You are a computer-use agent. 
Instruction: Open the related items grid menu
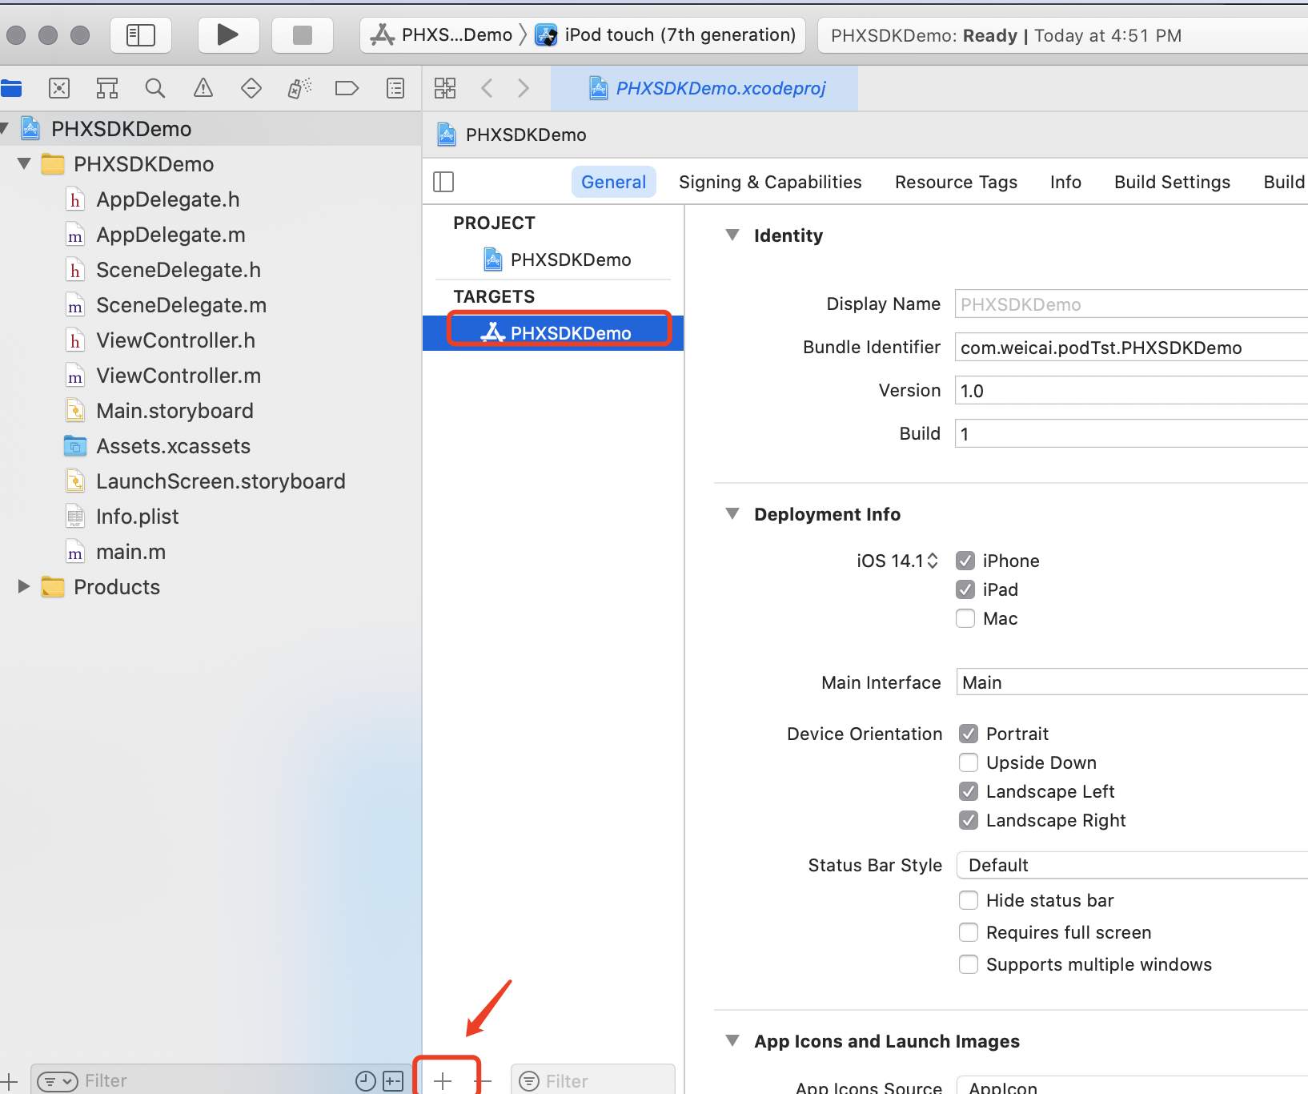445,88
